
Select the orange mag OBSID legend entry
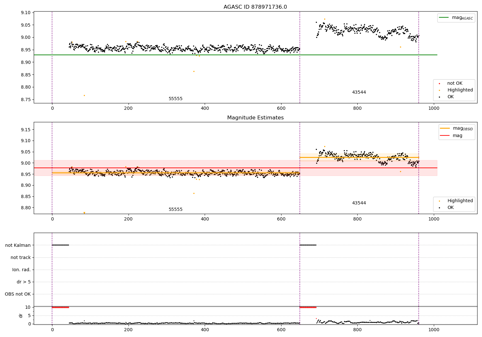(456, 128)
